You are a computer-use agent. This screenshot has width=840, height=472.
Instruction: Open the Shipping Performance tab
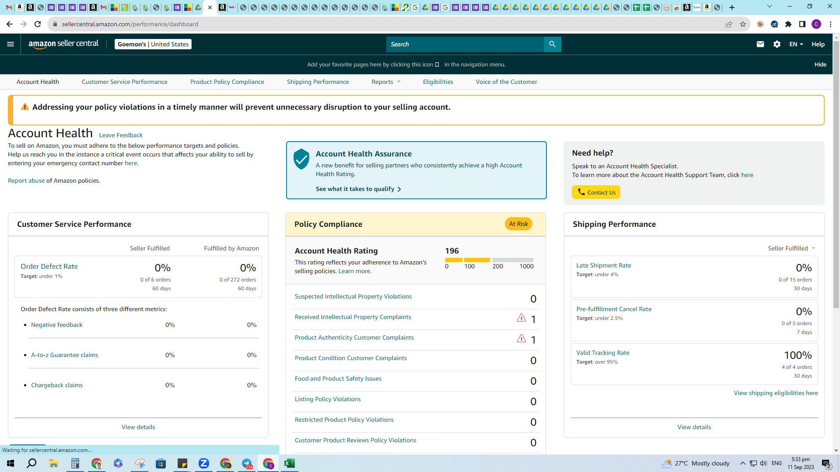point(318,82)
